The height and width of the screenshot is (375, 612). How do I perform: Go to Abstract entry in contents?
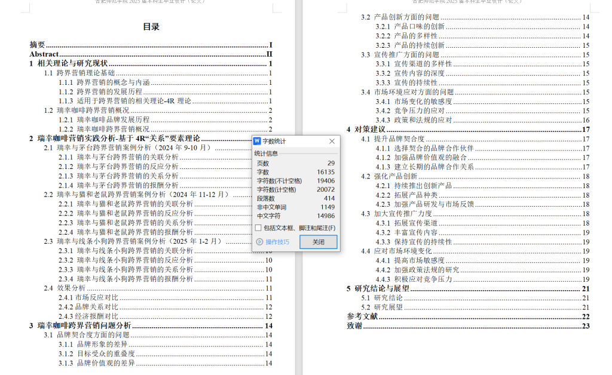[44, 54]
